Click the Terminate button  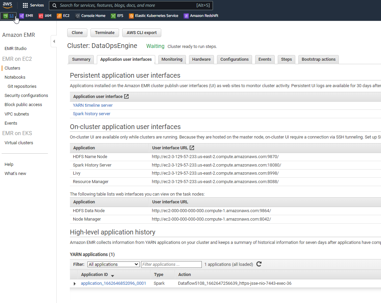(x=105, y=33)
